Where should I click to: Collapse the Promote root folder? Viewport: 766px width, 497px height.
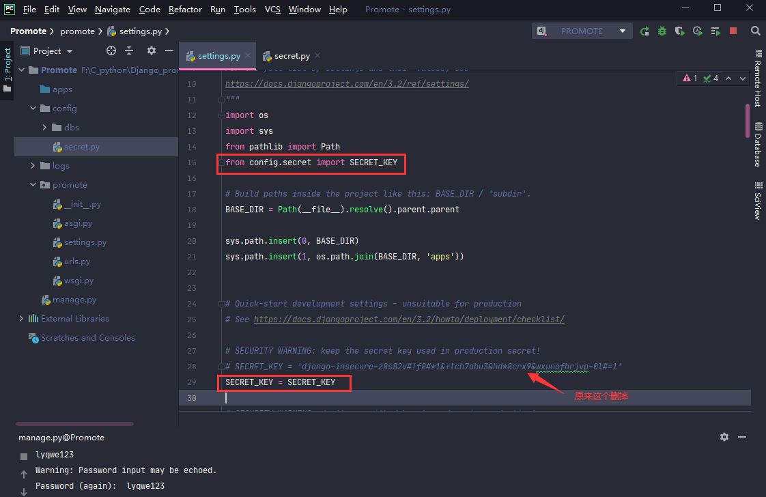point(21,70)
